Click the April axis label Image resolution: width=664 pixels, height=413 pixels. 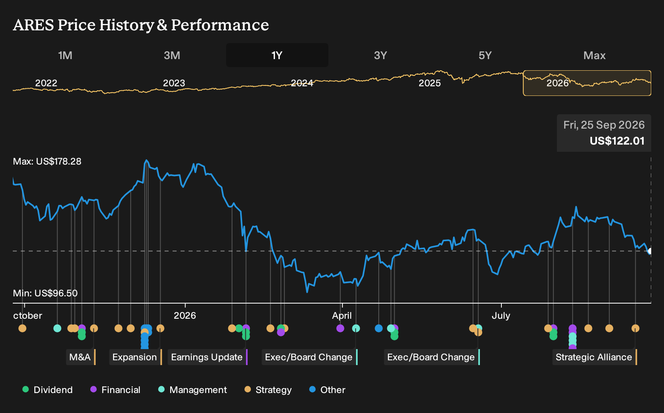[342, 316]
